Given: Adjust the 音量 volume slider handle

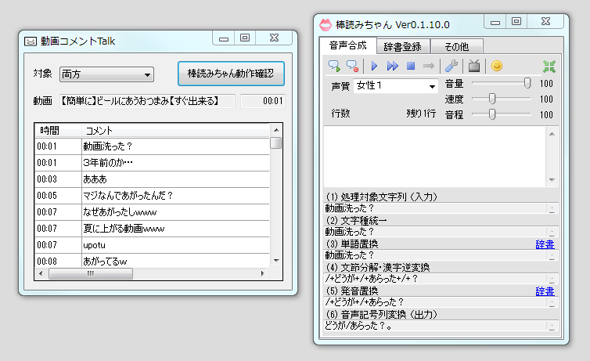Looking at the screenshot, I should (527, 83).
